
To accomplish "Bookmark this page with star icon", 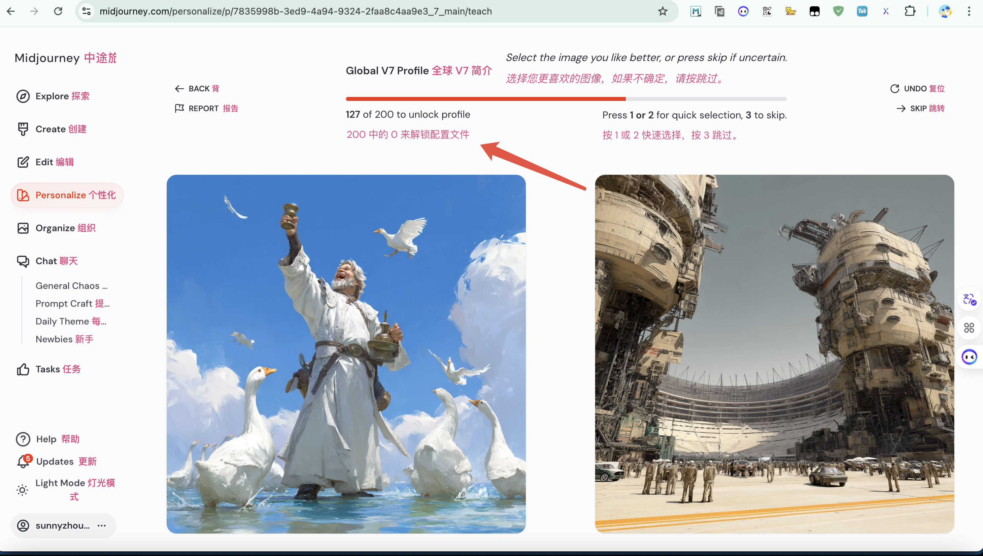I will point(662,12).
